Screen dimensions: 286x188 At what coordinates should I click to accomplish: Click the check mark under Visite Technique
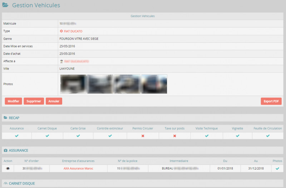(206, 136)
